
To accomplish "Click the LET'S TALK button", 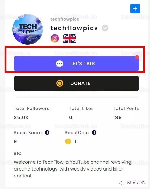I will click(x=76, y=64).
